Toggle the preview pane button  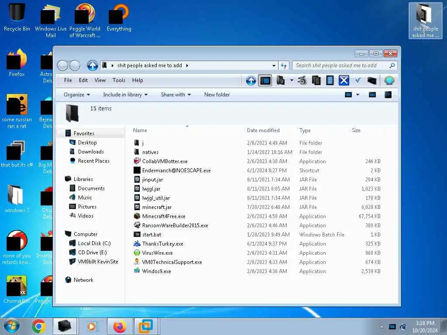[372, 95]
